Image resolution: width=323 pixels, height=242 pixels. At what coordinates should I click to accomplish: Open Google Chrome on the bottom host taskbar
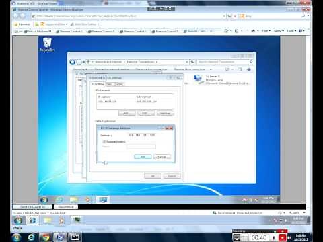46,237
